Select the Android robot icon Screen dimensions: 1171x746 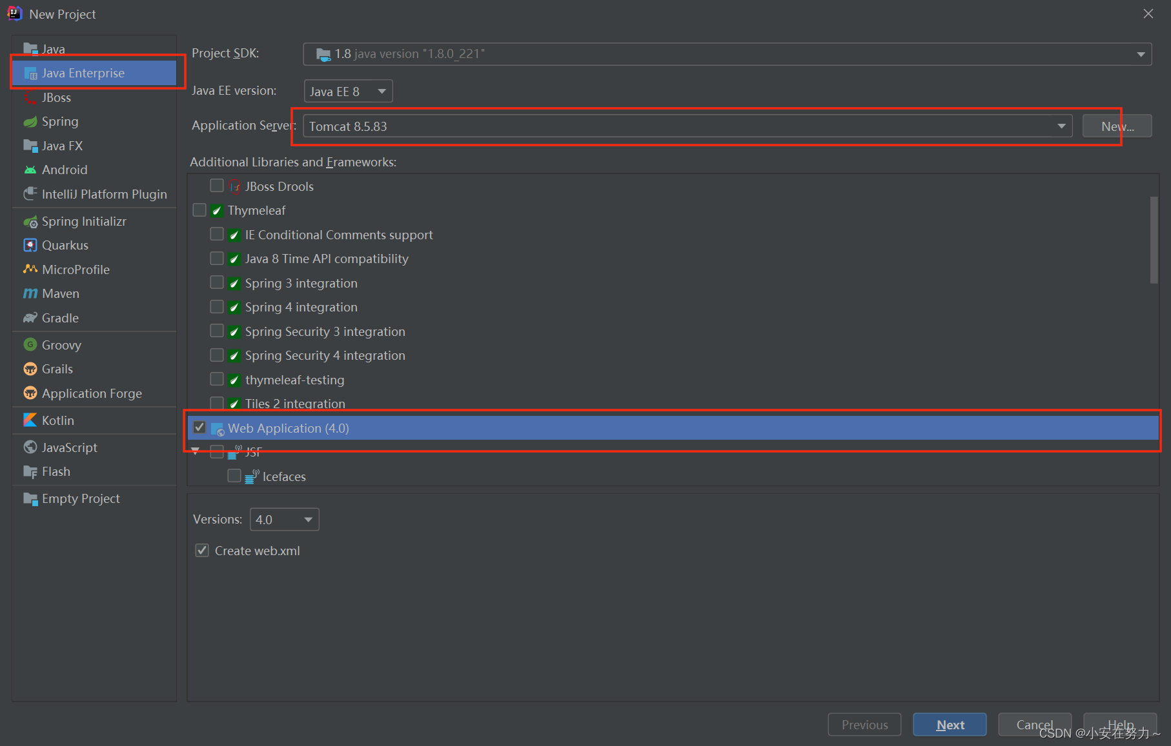30,170
